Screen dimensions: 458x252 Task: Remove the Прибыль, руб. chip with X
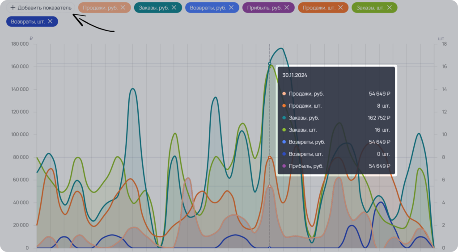pos(287,8)
